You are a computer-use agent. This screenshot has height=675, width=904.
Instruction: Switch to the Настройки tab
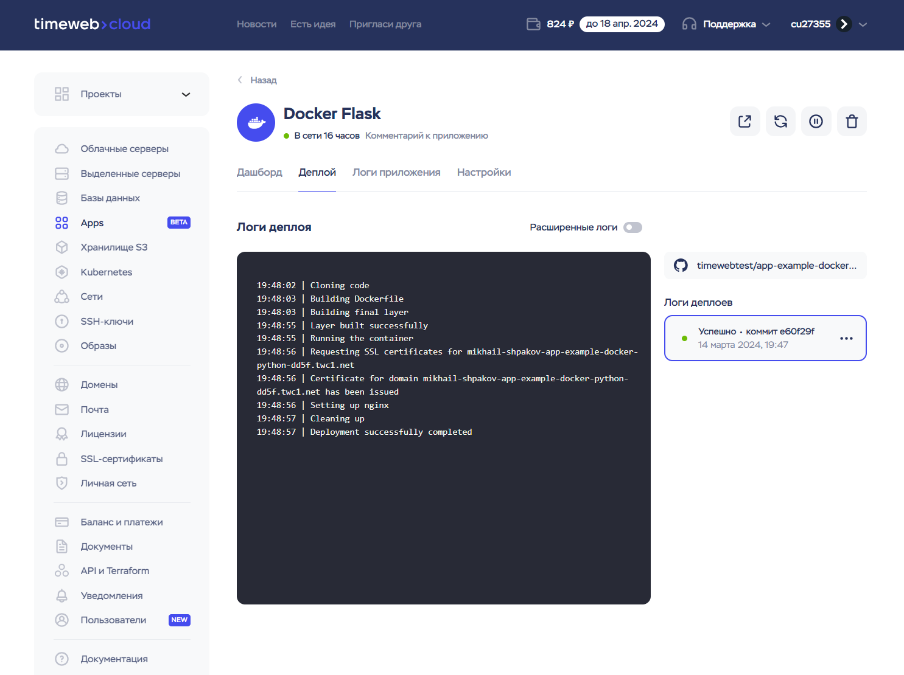(484, 172)
